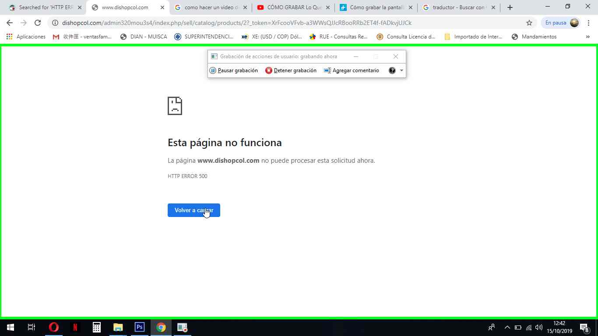
Task: Close the recording toolbar window
Action: (x=396, y=56)
